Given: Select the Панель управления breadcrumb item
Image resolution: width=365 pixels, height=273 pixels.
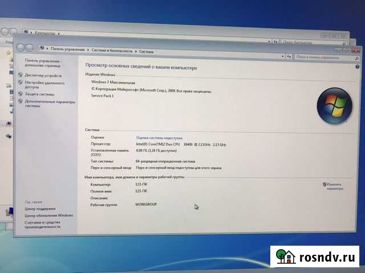Looking at the screenshot, I should tap(68, 50).
